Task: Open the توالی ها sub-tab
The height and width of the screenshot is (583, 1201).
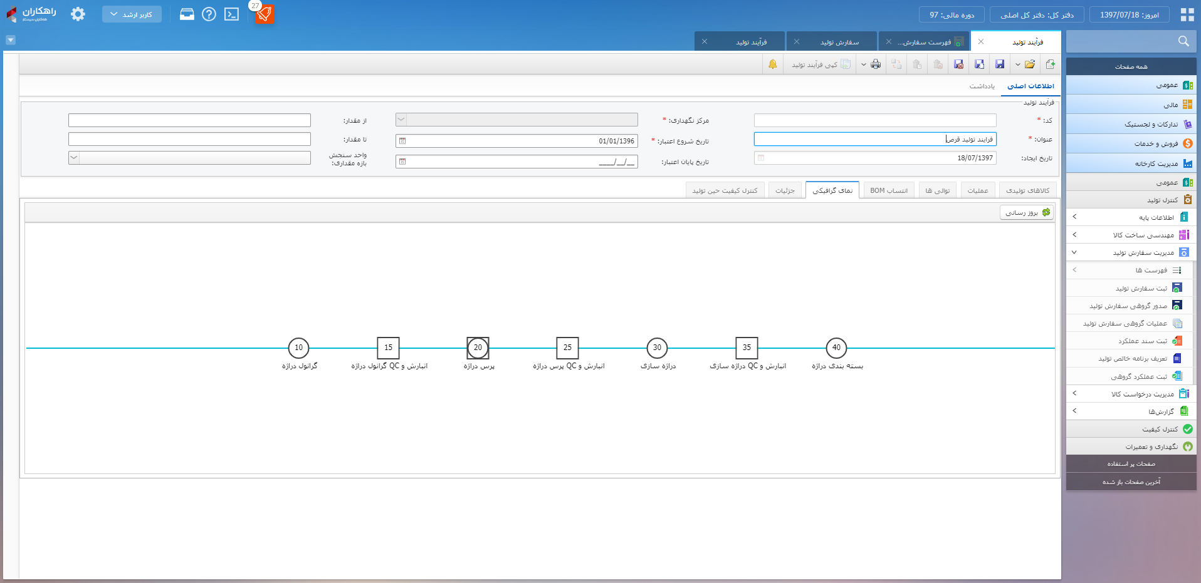Action: 937,190
